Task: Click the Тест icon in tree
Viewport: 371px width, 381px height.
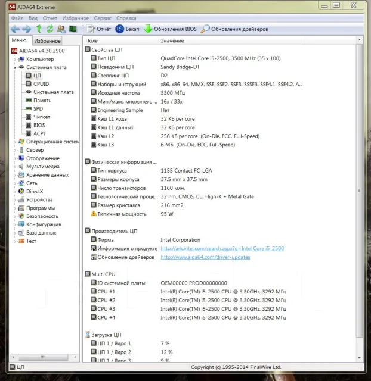Action: pyautogui.click(x=21, y=241)
